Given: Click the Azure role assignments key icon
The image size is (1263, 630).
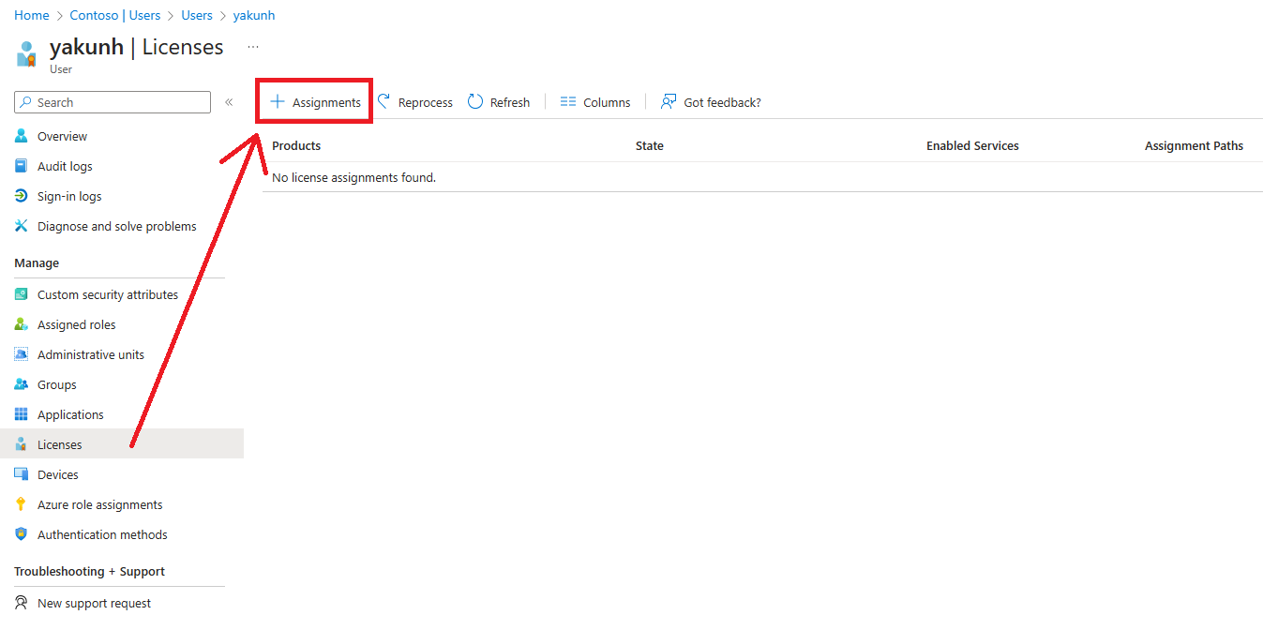Looking at the screenshot, I should click(x=21, y=504).
